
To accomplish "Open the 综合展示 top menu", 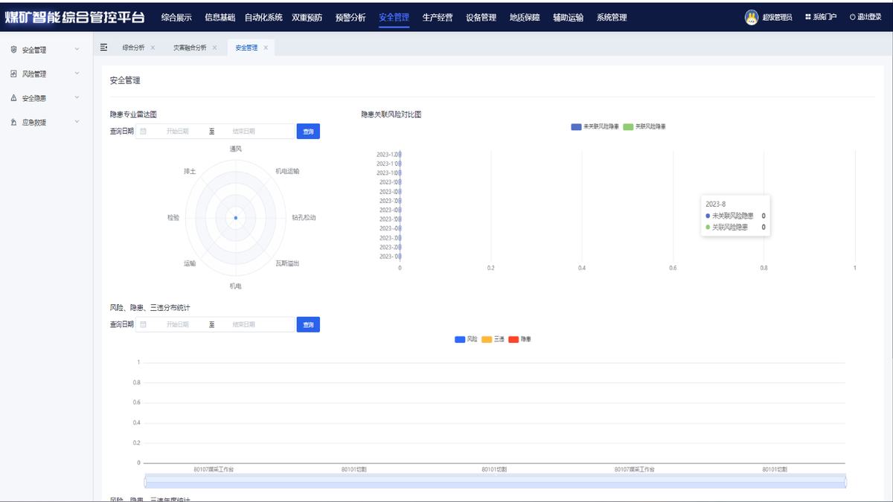I will 176,17.
